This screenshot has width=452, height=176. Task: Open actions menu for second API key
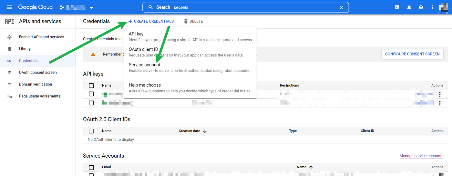pyautogui.click(x=440, y=103)
